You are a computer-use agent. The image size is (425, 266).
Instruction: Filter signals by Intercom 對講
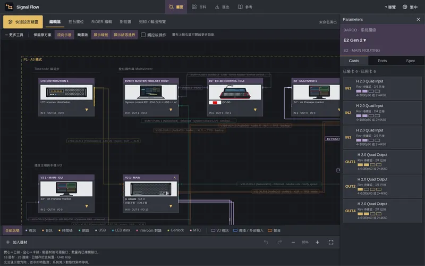pyautogui.click(x=149, y=230)
